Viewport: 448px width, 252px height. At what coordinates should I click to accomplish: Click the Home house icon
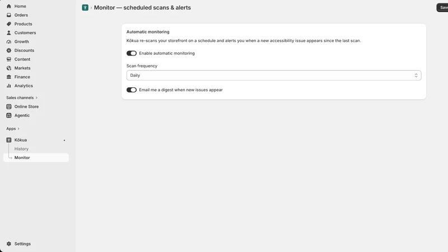9,6
